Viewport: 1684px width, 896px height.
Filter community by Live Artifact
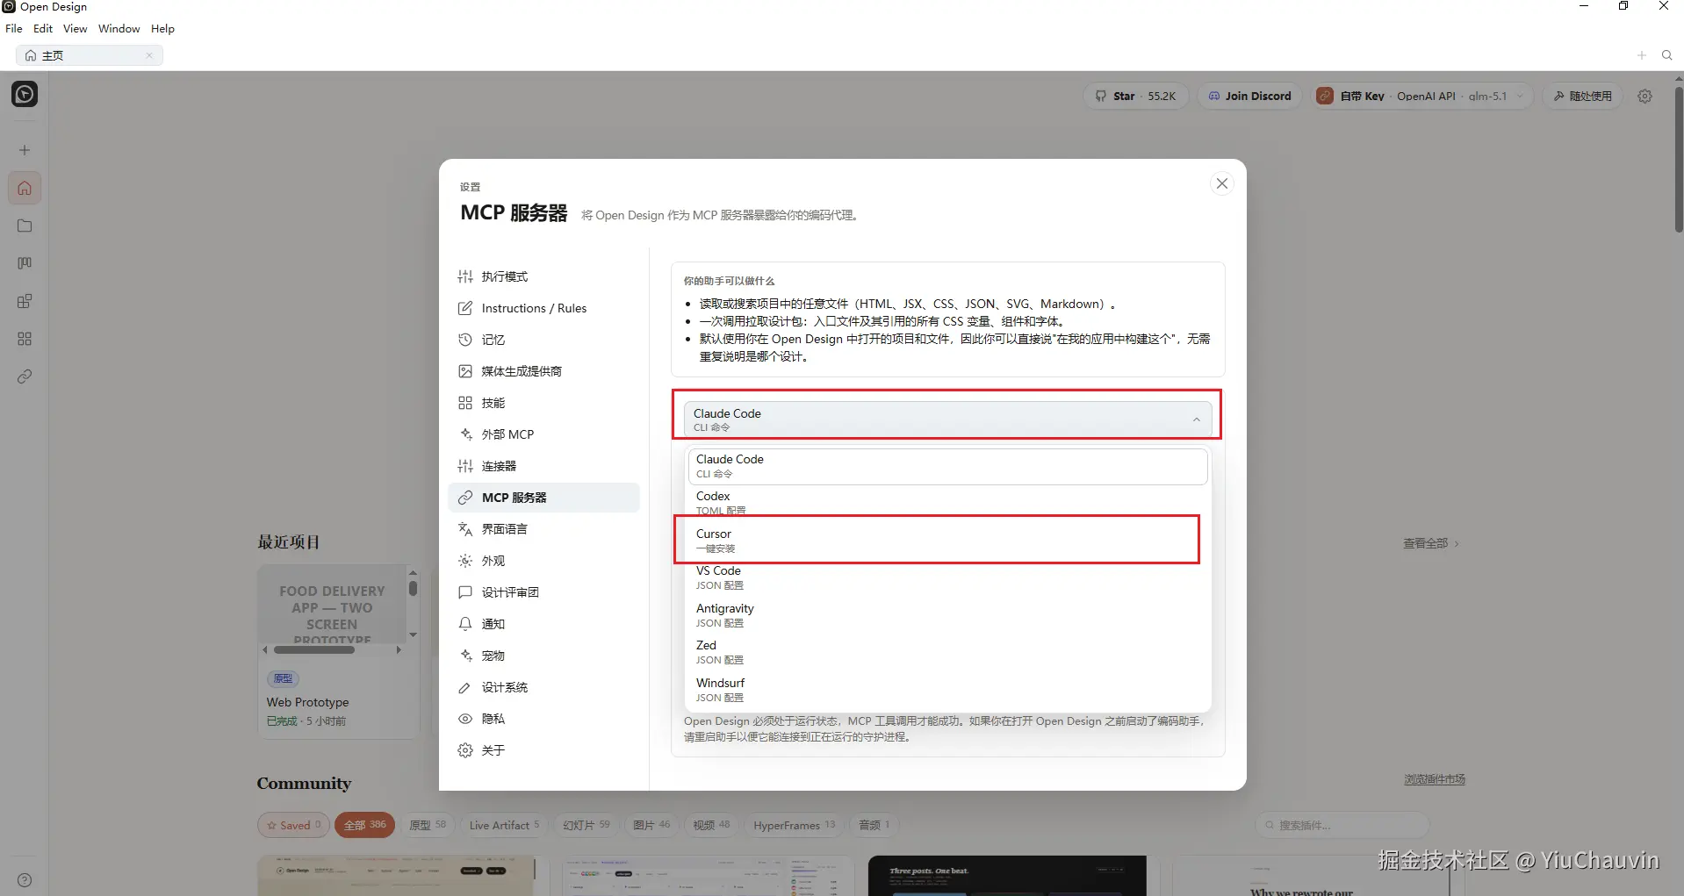(x=504, y=825)
